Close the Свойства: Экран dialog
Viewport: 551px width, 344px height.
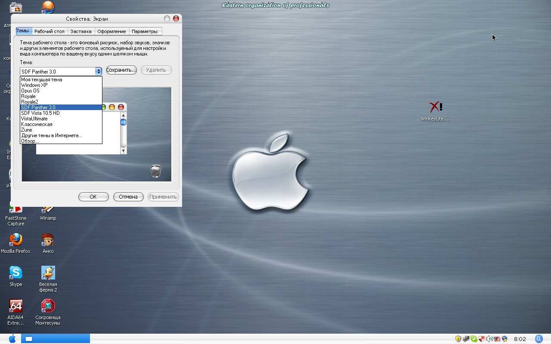click(176, 18)
